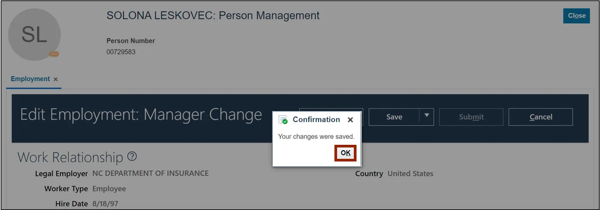This screenshot has width=600, height=210.
Task: Click the Hire Date value 8/18/97
Action: pyautogui.click(x=105, y=204)
